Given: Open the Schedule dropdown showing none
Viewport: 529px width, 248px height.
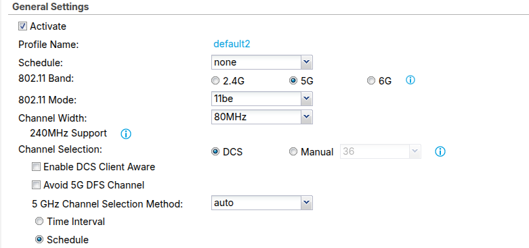Looking at the screenshot, I should [x=262, y=62].
